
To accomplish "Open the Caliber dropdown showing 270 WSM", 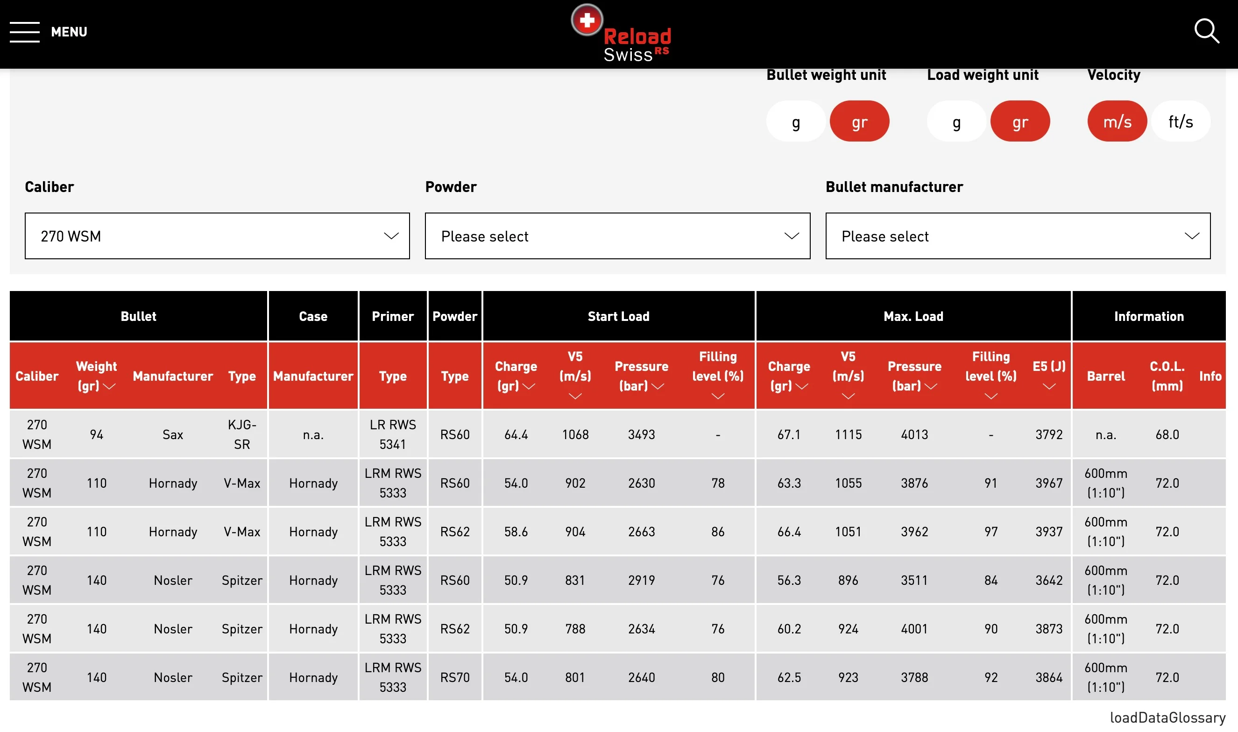I will (x=218, y=236).
